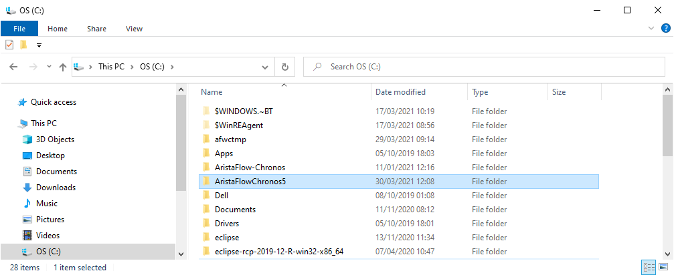Open Customize Quick Access Toolbar dropdown
The width and height of the screenshot is (674, 275).
point(39,45)
